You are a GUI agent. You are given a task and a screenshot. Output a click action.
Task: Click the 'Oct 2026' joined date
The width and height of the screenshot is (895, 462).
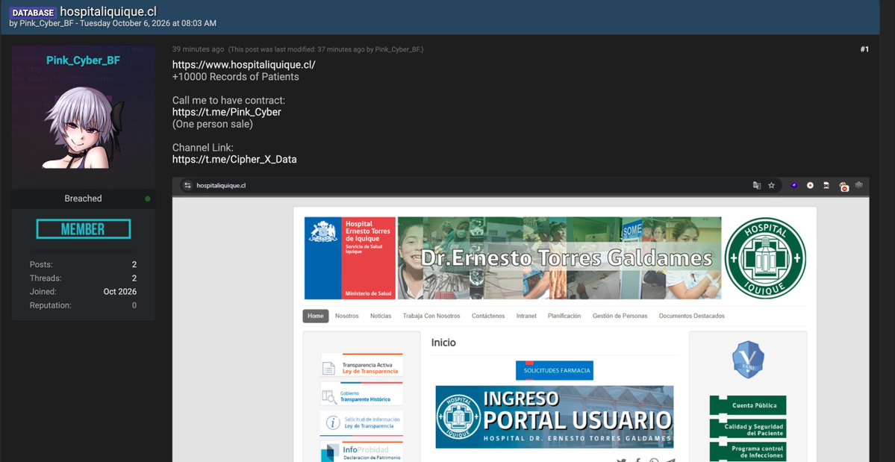coord(120,292)
